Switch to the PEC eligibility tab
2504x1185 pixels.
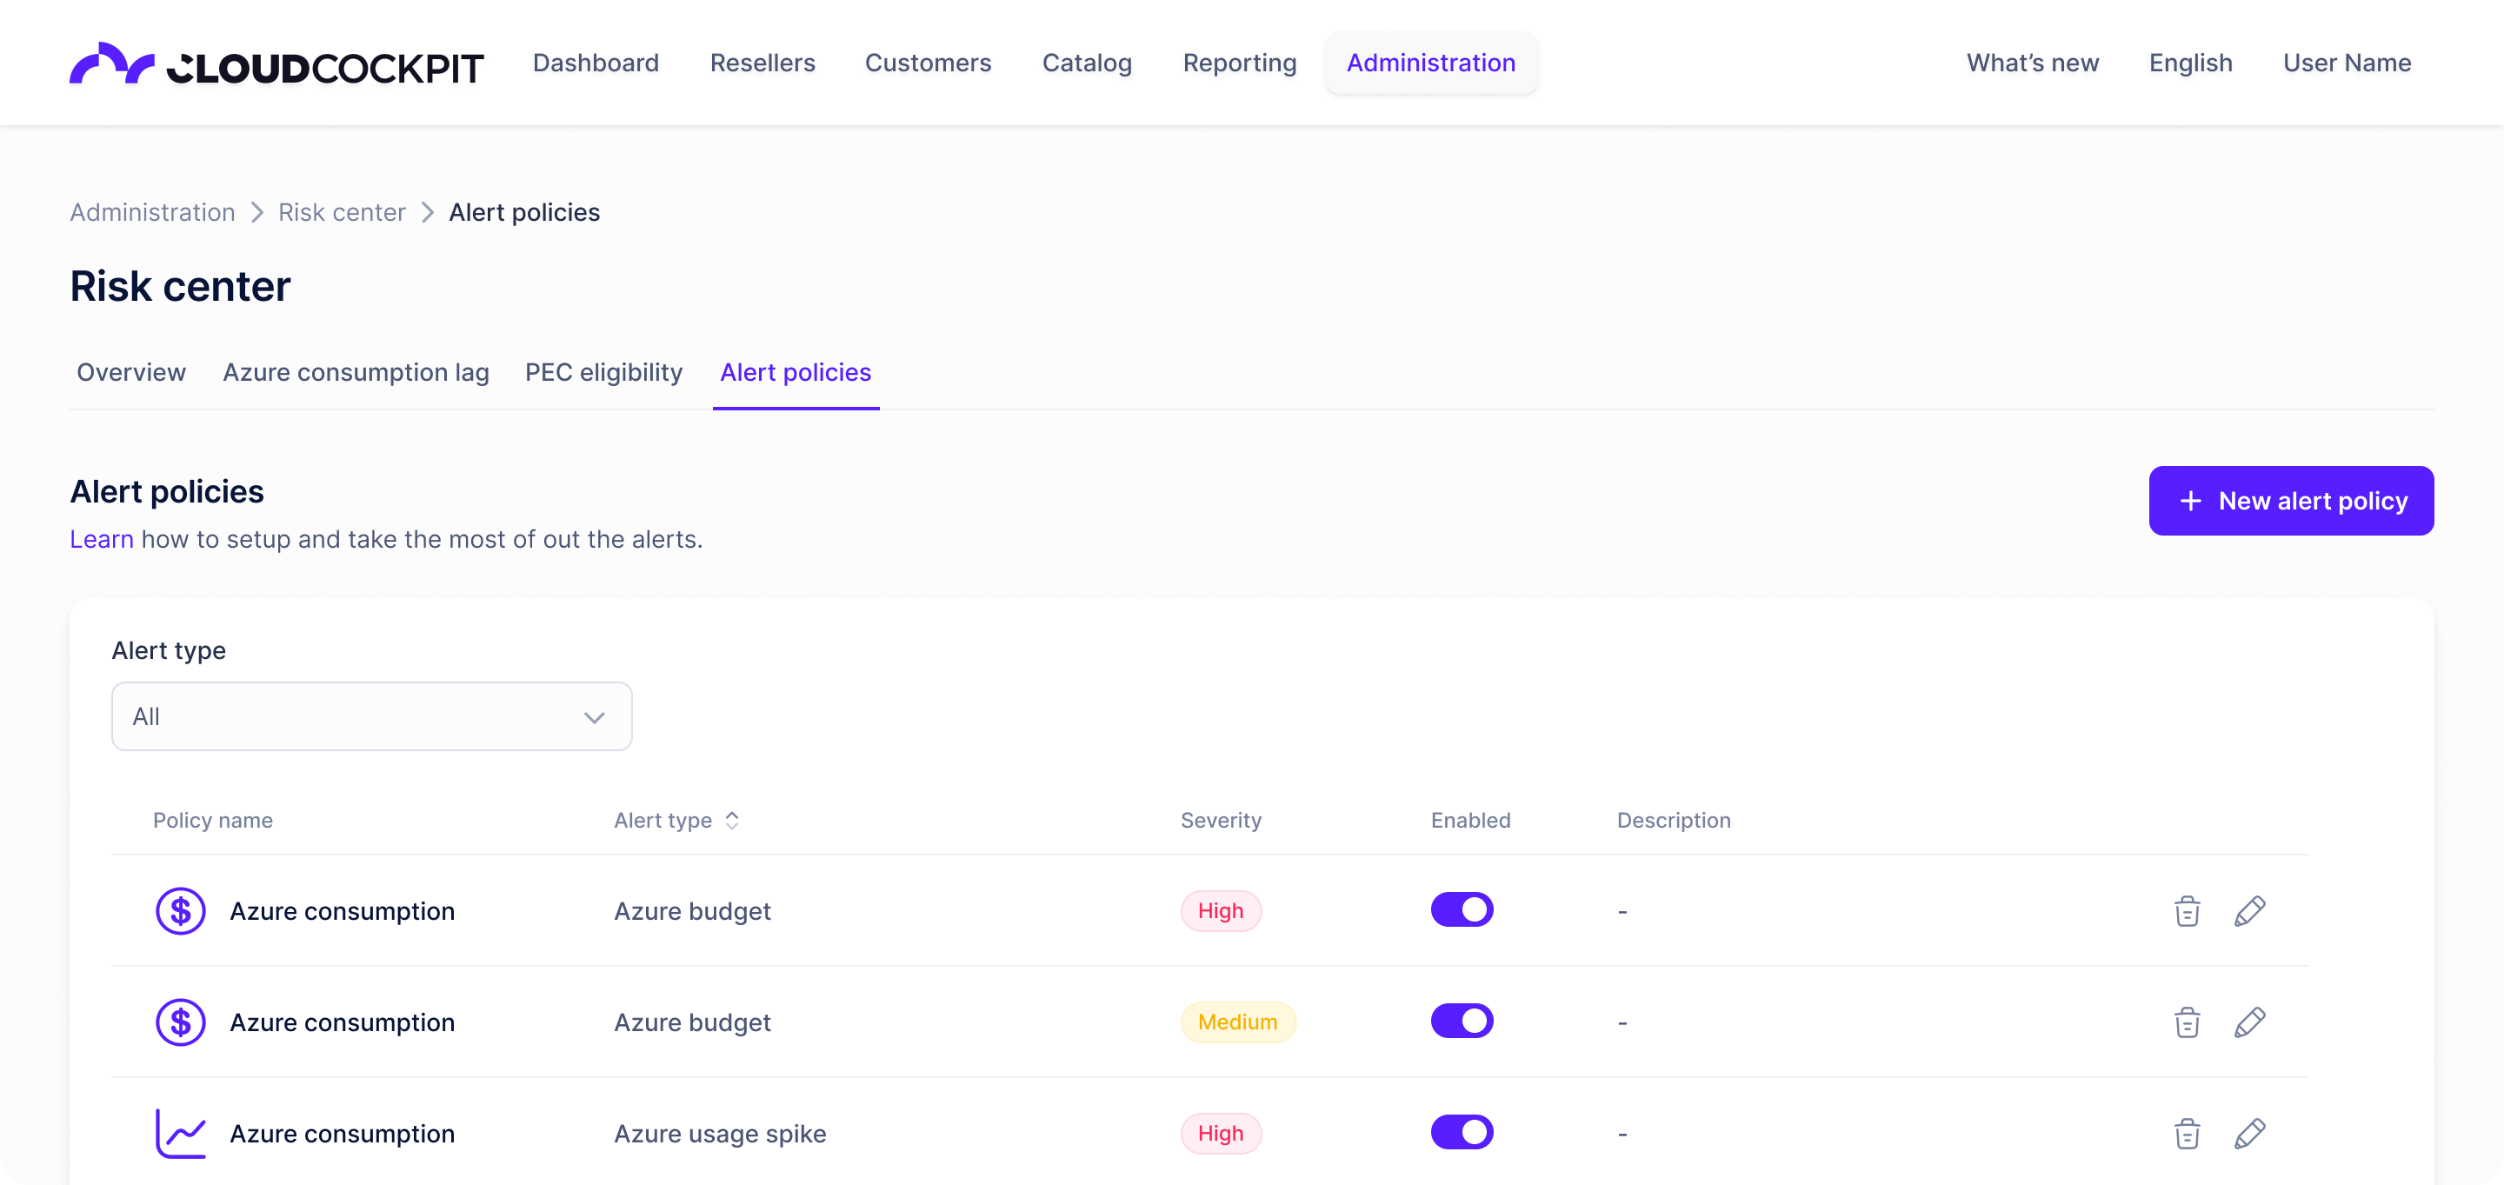pos(603,372)
